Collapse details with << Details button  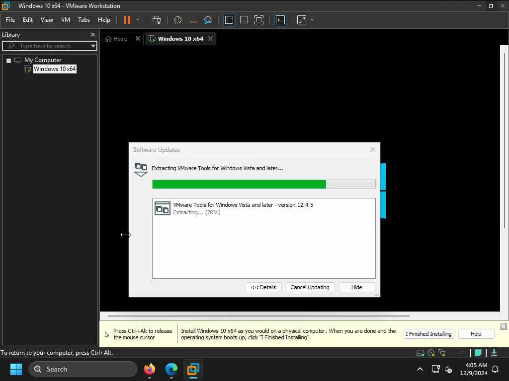[263, 287]
